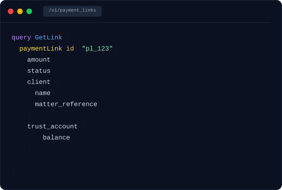This screenshot has width=282, height=190.
Task: Click the 'query' keyword
Action: pyautogui.click(x=21, y=38)
